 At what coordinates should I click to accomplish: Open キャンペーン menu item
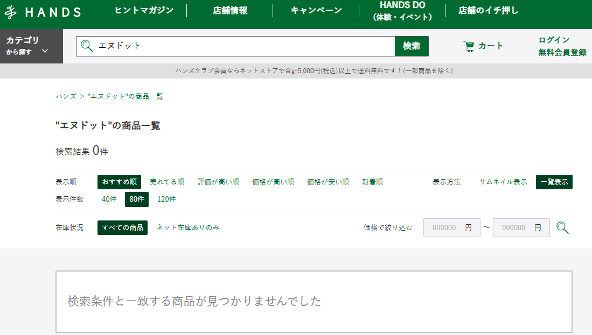coord(316,11)
